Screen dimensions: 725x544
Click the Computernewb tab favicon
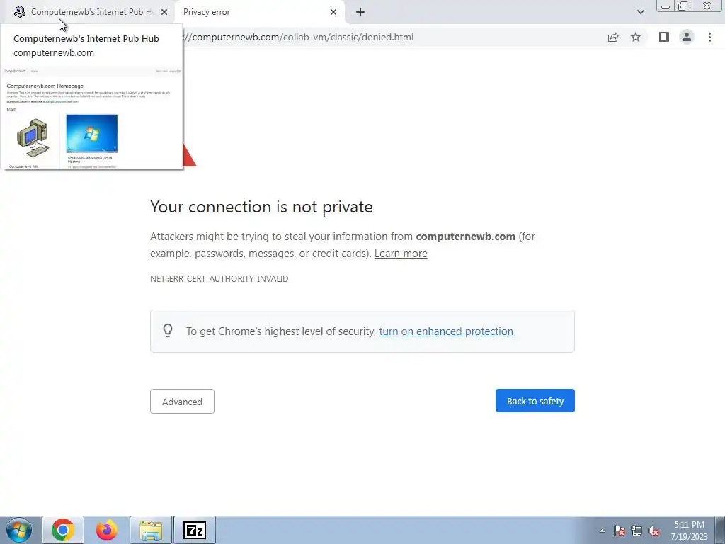pos(19,12)
